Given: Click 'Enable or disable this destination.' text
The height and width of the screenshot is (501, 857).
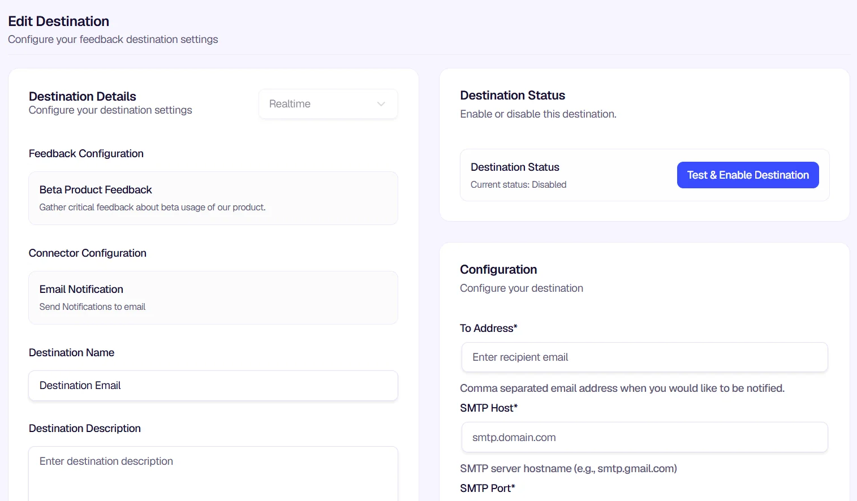Looking at the screenshot, I should click(538, 114).
